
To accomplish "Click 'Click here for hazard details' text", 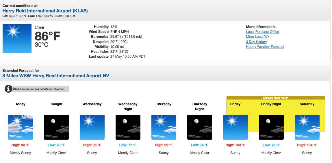I will tap(39, 89).
